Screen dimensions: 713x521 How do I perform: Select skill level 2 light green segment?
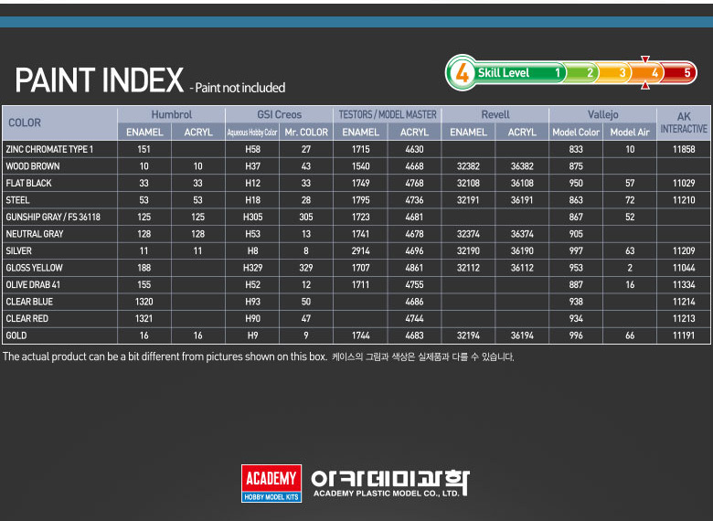click(x=582, y=73)
